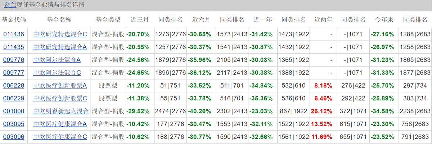Click the 近两年 column header
Image resolution: width=432 pixels, height=146 pixels.
pos(323,19)
